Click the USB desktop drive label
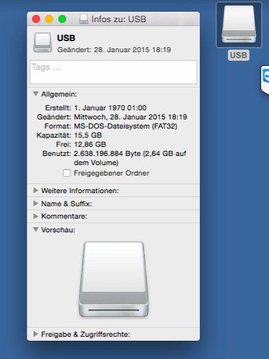The image size is (269, 359). pyautogui.click(x=238, y=55)
